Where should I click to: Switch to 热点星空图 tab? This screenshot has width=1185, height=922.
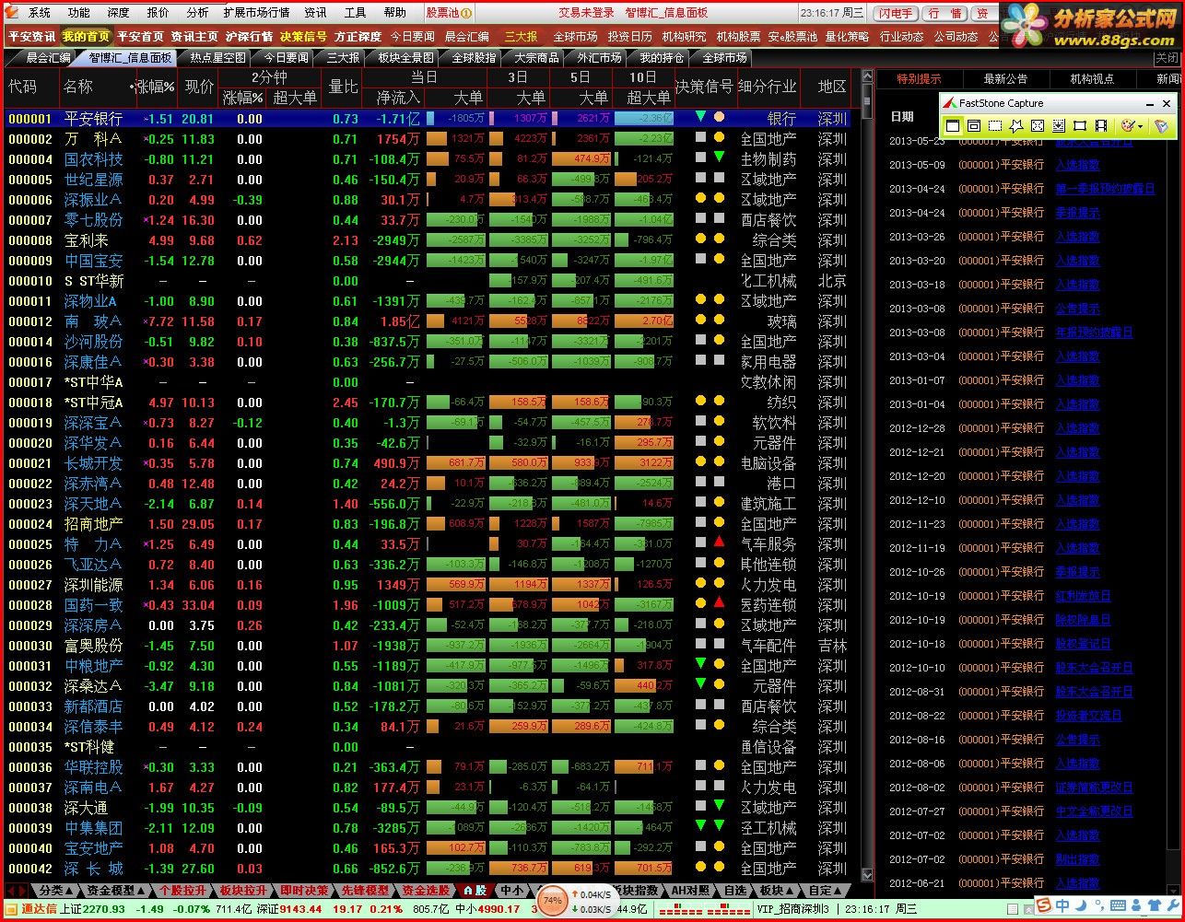(217, 58)
